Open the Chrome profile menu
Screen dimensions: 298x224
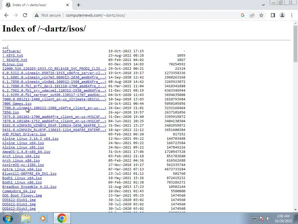[282, 15]
